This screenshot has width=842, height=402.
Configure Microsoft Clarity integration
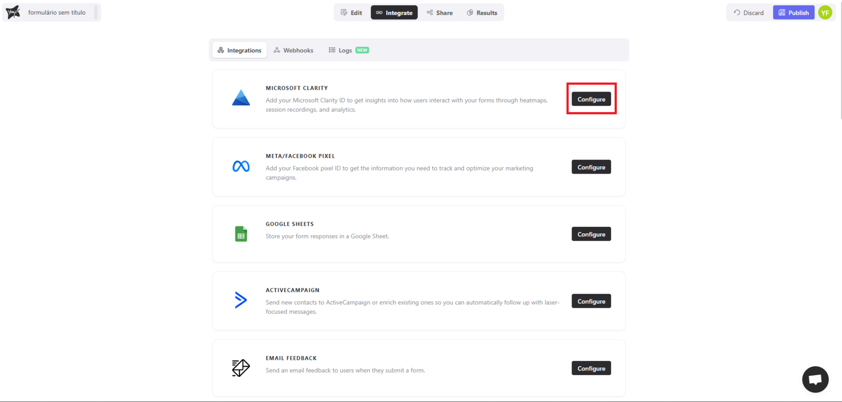coord(591,99)
